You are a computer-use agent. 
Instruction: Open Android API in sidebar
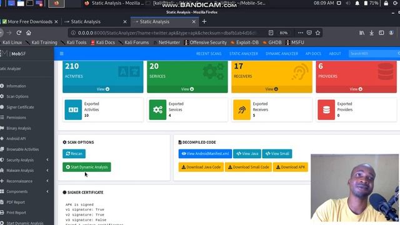[x=16, y=139]
